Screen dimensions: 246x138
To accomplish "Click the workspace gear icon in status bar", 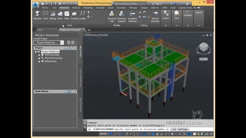I will click(x=172, y=134).
